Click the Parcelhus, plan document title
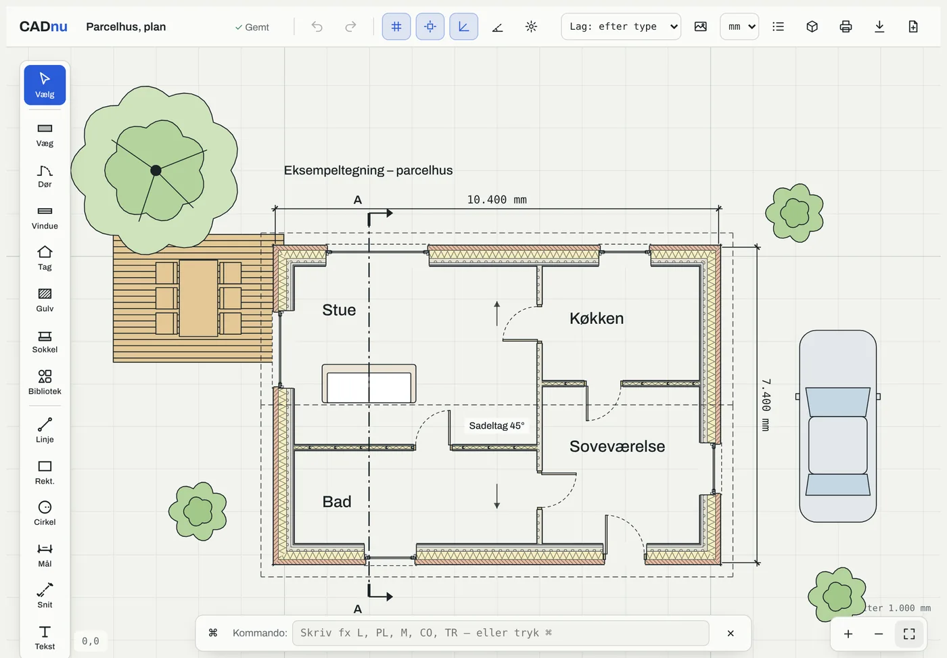This screenshot has width=947, height=658. 126,26
